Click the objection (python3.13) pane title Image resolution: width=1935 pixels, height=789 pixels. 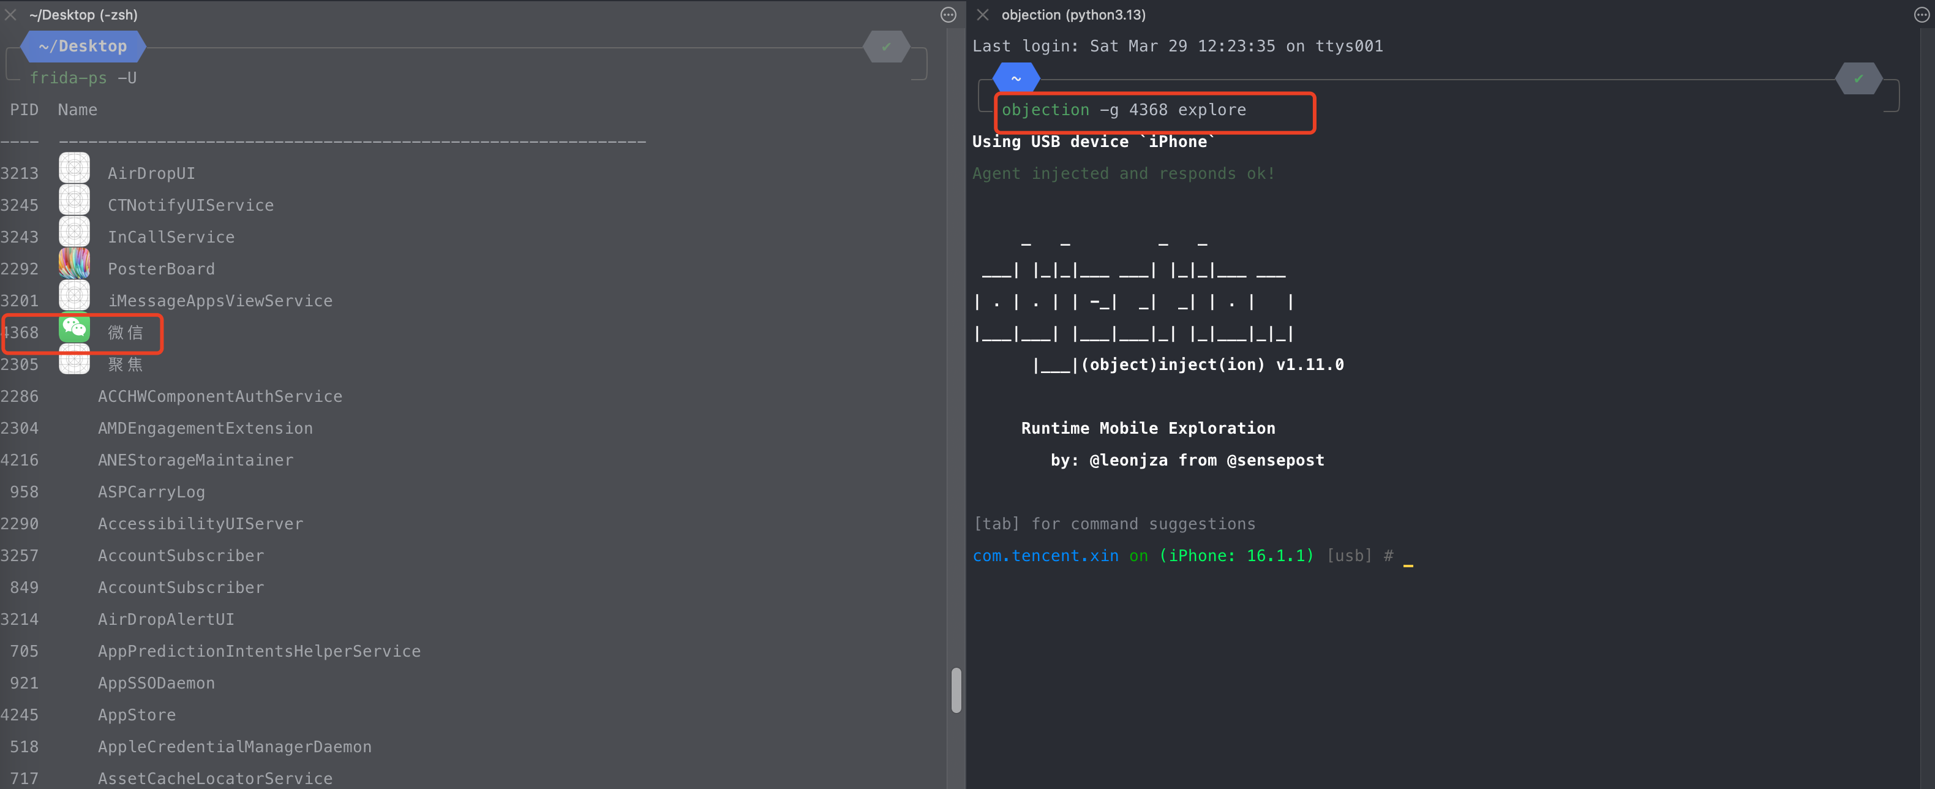pos(1073,14)
